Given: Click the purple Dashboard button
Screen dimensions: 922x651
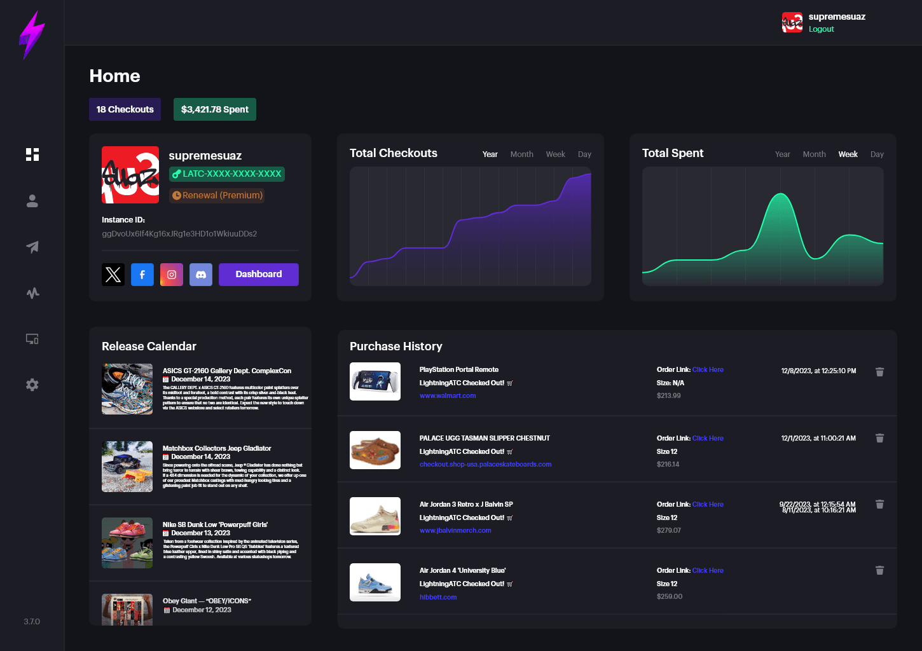Looking at the screenshot, I should (x=259, y=275).
